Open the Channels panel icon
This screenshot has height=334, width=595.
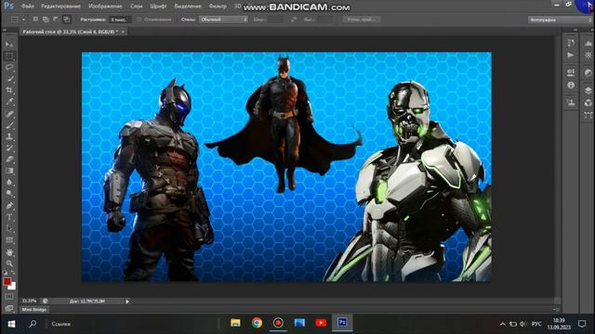[x=588, y=103]
